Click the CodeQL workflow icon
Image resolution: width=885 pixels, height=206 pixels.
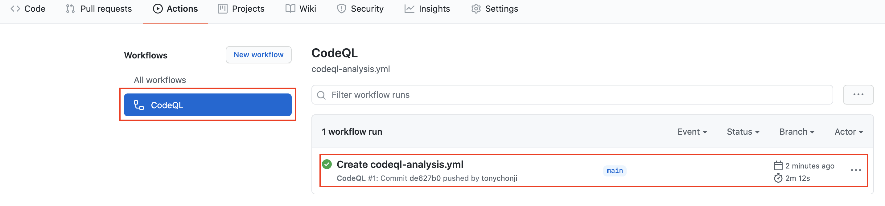pos(139,105)
